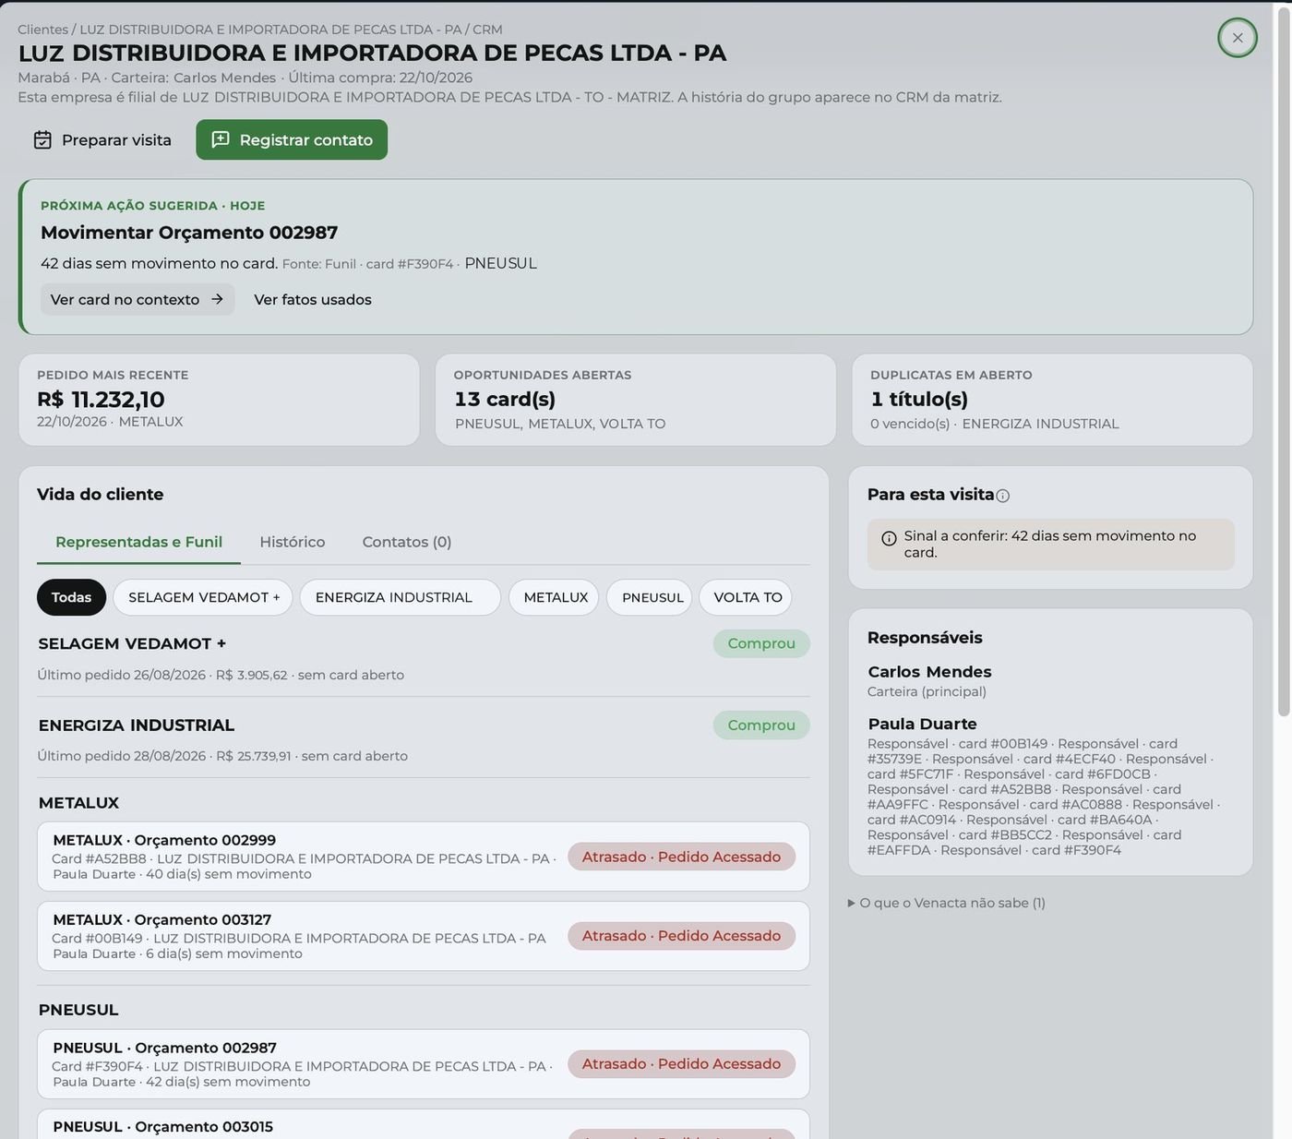
Task: Click 'Último pedido 28/08/2026' text
Action: 121,756
